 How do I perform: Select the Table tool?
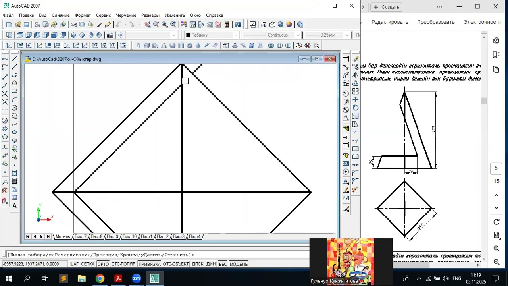tap(14, 198)
